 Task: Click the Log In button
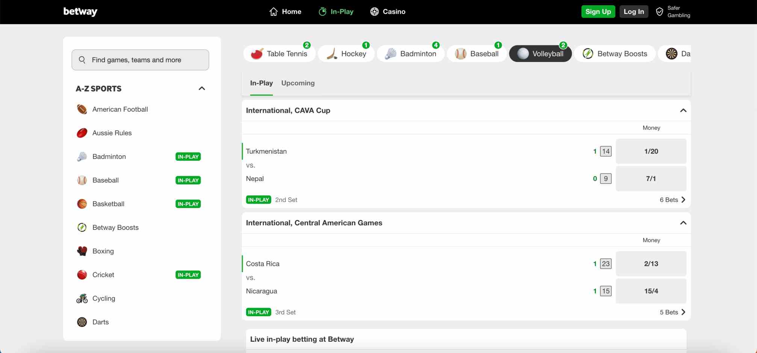[x=634, y=11]
